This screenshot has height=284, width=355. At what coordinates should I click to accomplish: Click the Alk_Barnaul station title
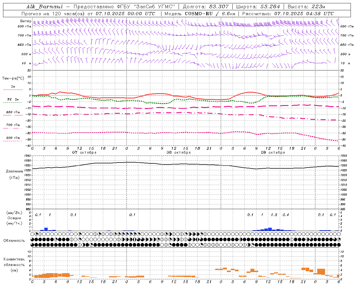point(45,7)
